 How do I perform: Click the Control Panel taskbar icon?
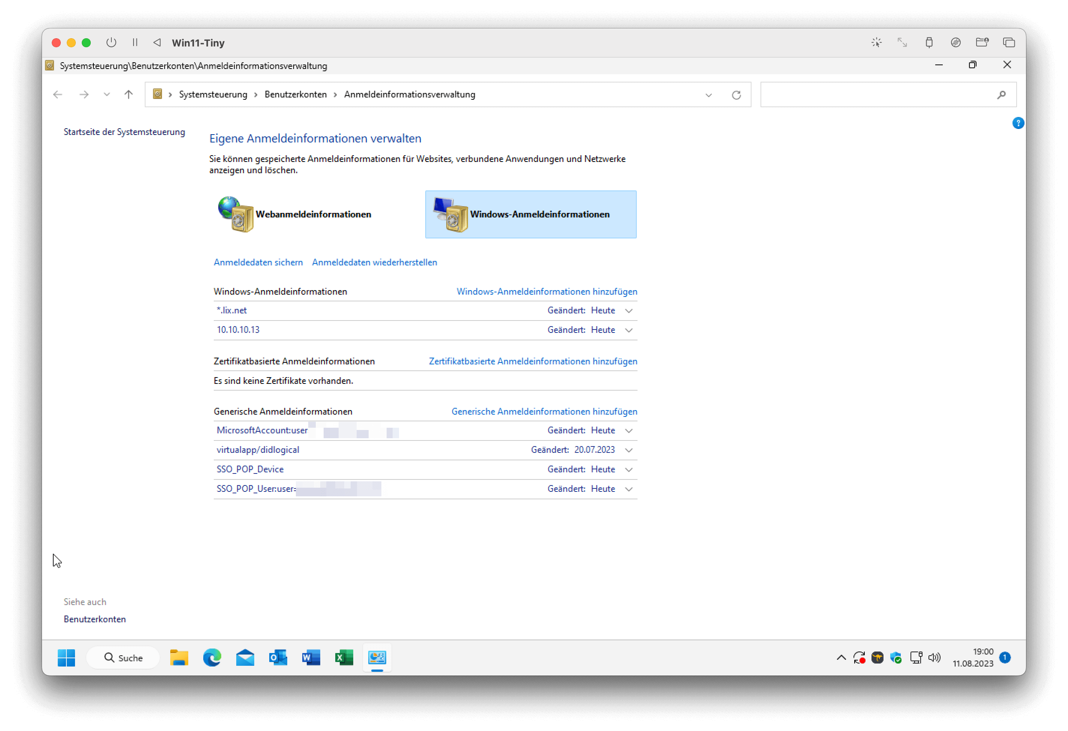click(x=377, y=658)
